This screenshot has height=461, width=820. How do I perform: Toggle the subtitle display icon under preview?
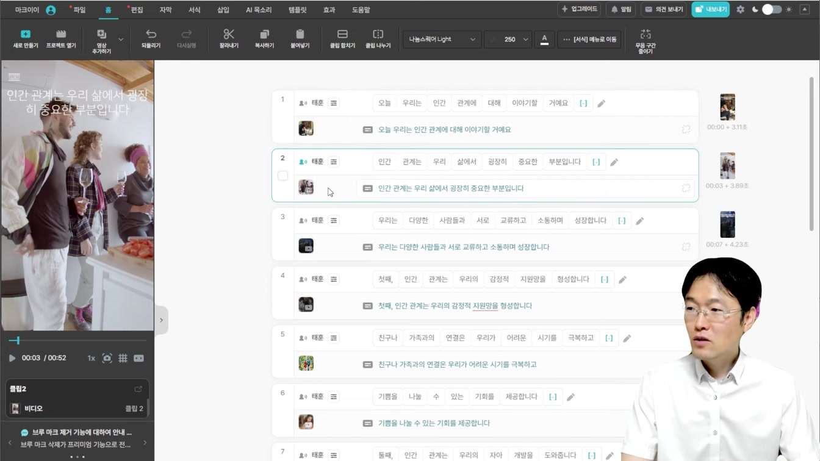(138, 358)
